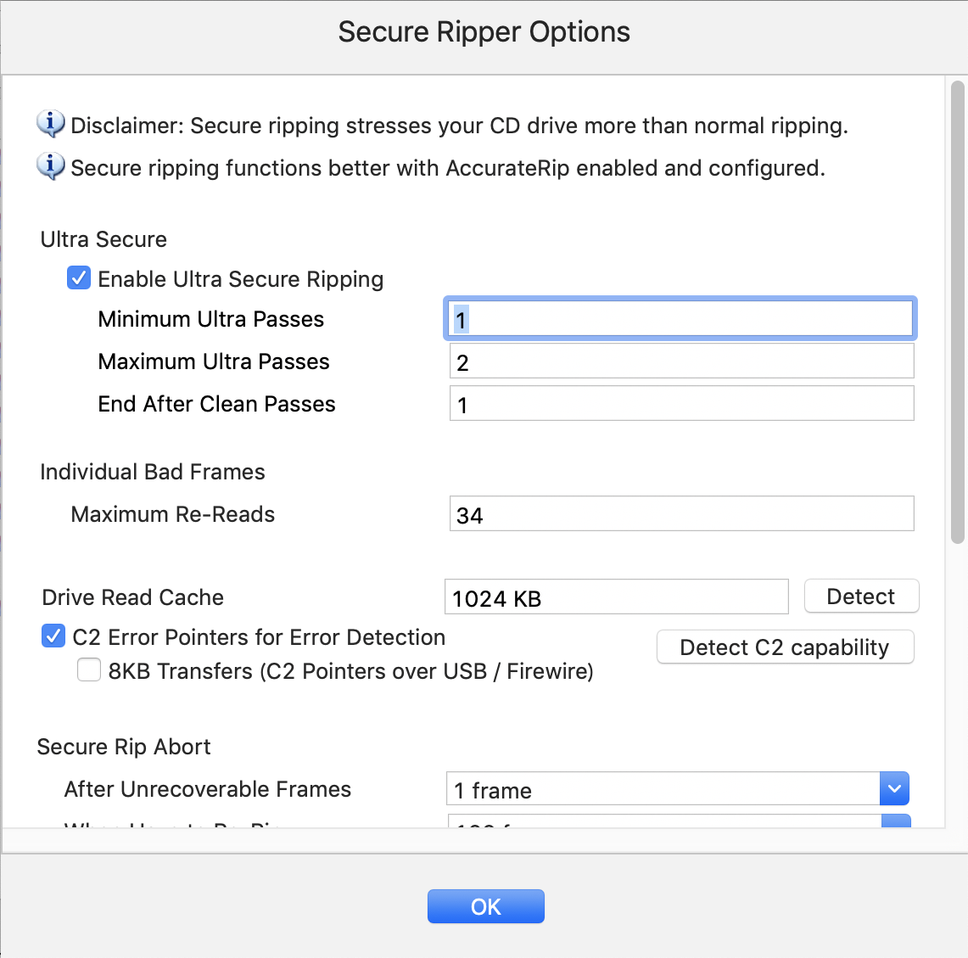This screenshot has height=958, width=968.
Task: Uncheck C2 Error Pointers for Error Detection
Action: (x=53, y=636)
